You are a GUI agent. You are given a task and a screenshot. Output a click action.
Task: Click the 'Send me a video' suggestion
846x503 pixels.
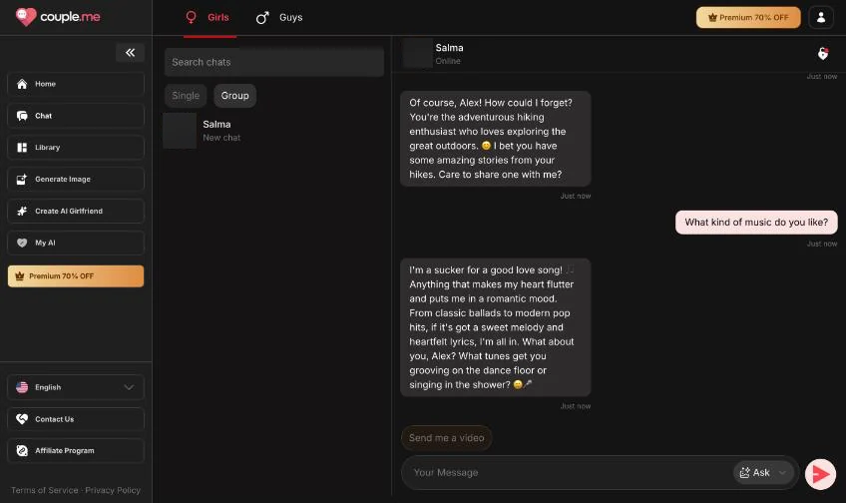[x=446, y=438]
